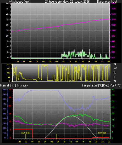Click red rainfall axis value 15

[x=10, y=114]
